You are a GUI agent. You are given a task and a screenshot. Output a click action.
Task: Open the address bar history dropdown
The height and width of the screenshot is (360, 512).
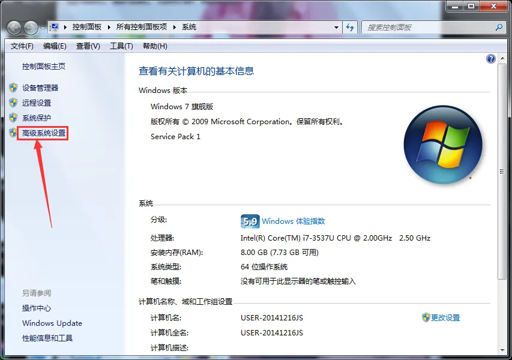coord(337,26)
